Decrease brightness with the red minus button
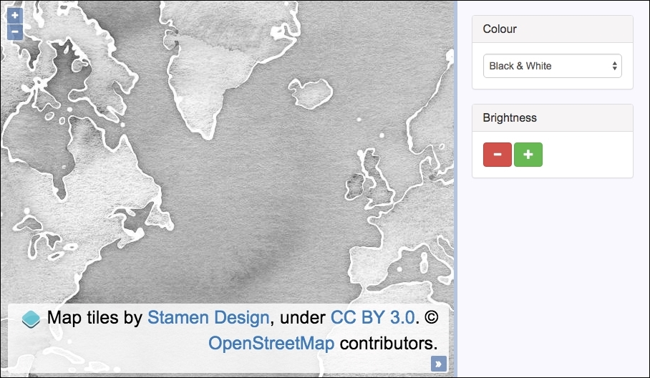The height and width of the screenshot is (378, 650). pyautogui.click(x=497, y=155)
